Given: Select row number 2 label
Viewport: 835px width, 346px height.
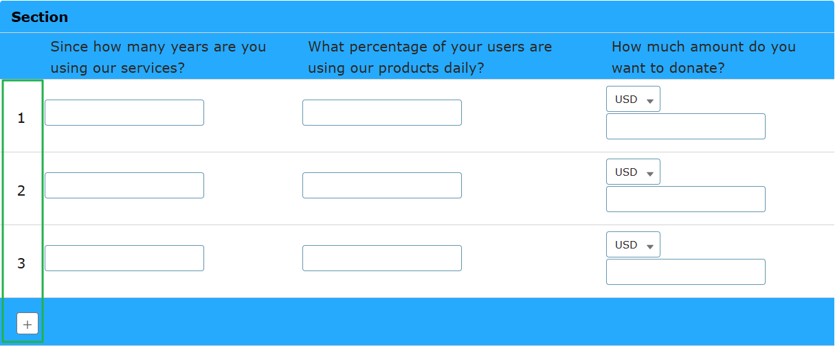Looking at the screenshot, I should point(21,191).
